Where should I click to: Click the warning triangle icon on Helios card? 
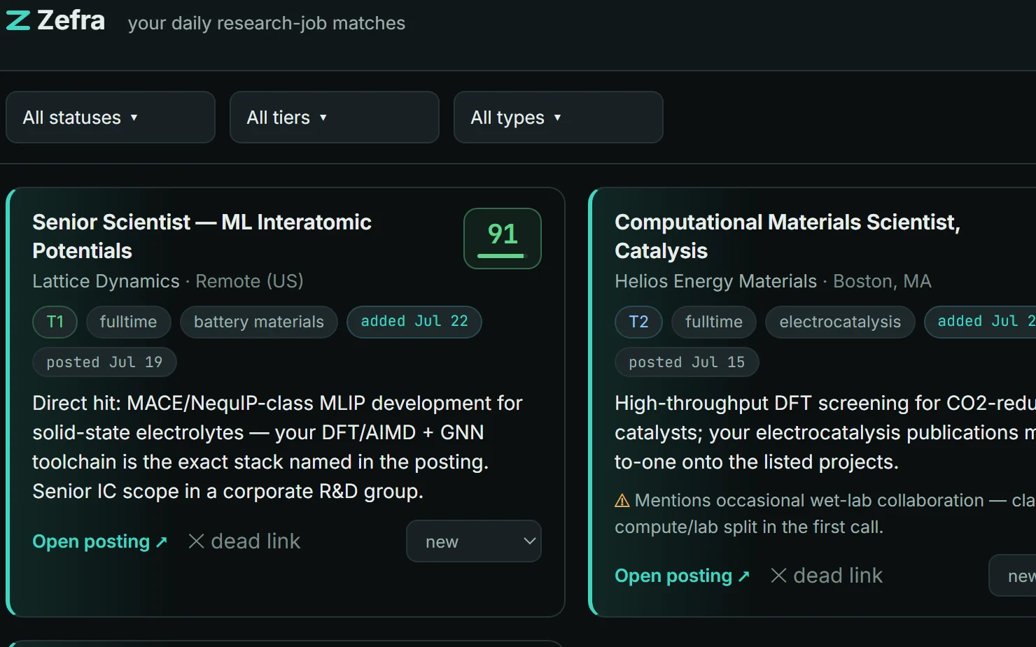pyautogui.click(x=622, y=501)
